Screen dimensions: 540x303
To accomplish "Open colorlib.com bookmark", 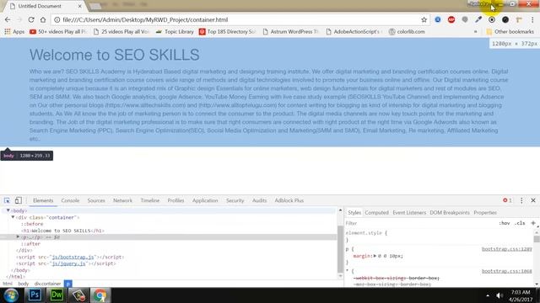I will [407, 32].
